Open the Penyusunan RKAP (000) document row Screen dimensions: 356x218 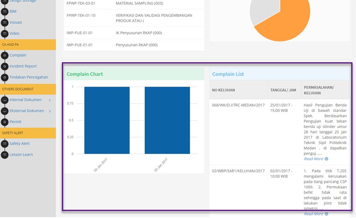click(x=134, y=45)
